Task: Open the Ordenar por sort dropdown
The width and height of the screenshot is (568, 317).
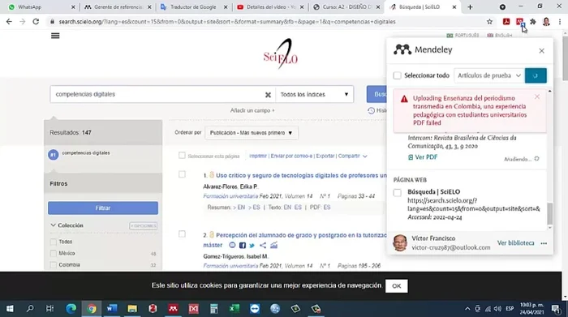Action: pos(252,133)
